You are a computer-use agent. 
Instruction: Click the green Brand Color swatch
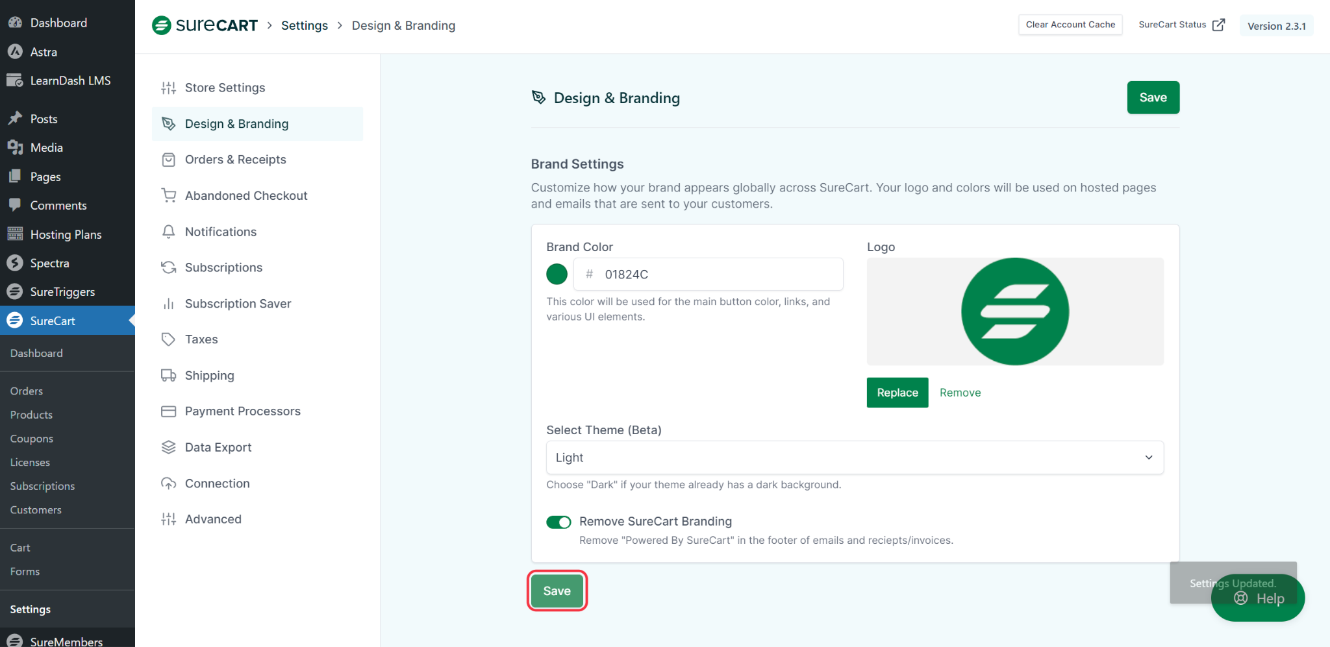point(557,274)
